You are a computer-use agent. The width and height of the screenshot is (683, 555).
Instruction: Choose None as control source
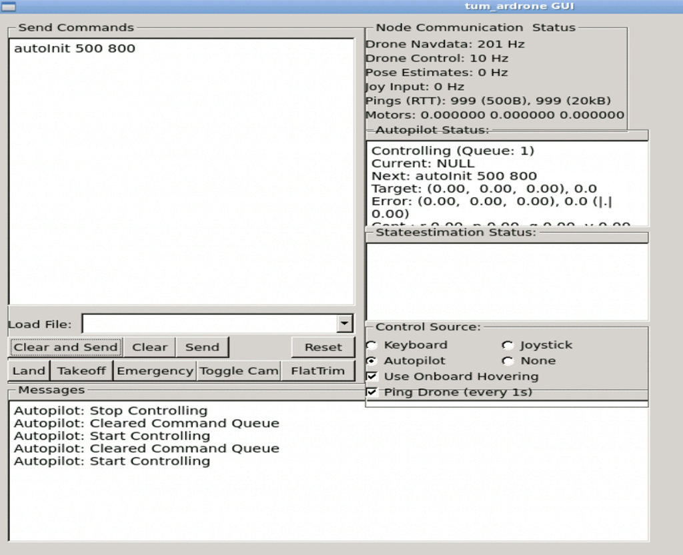click(x=508, y=360)
